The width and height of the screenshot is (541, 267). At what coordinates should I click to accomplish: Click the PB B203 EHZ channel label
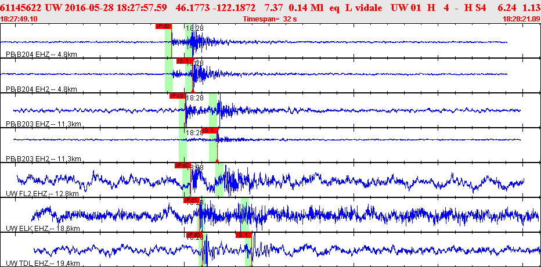(42, 124)
